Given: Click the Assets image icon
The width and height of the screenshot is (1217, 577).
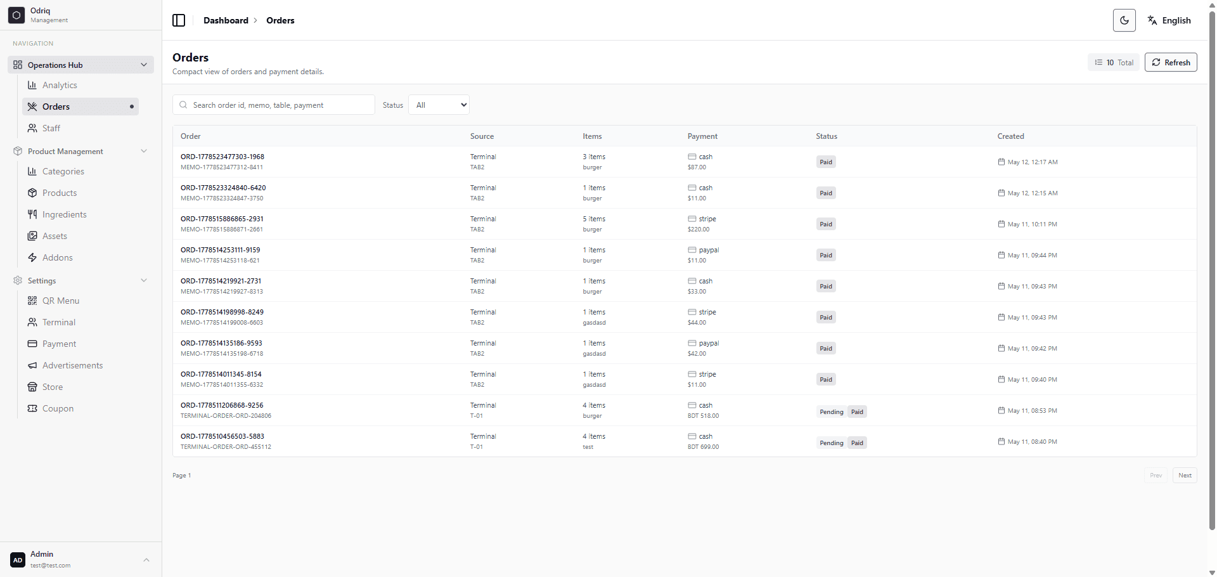Looking at the screenshot, I should point(32,236).
